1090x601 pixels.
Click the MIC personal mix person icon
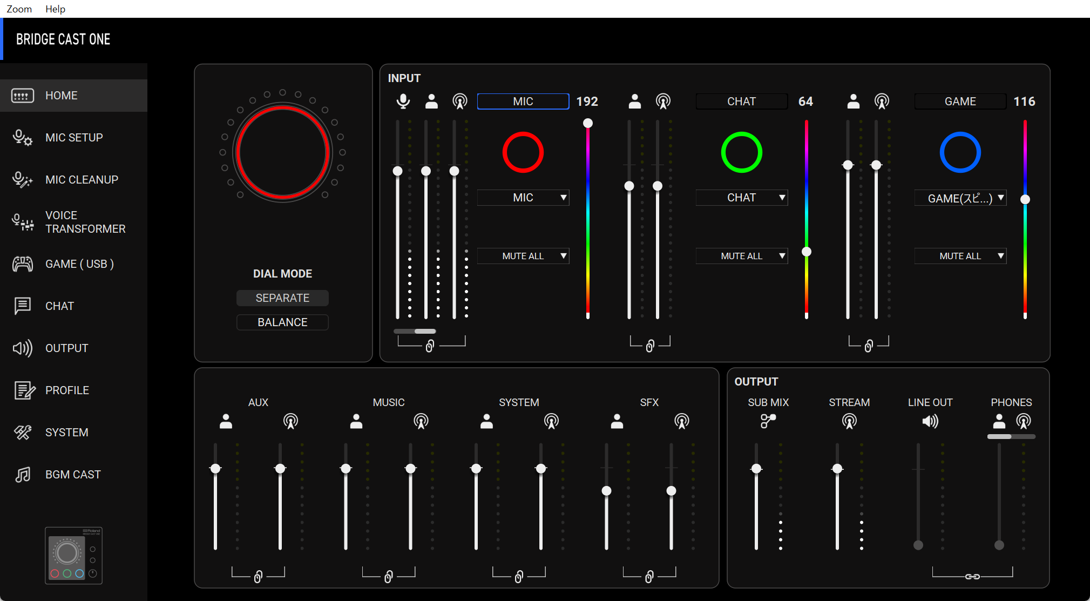(431, 101)
